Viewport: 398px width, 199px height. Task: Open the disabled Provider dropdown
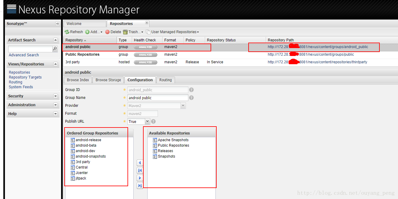tap(183, 106)
